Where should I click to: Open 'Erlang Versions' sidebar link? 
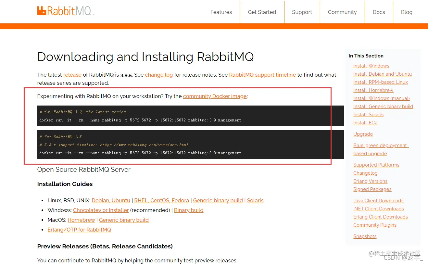pos(370,181)
